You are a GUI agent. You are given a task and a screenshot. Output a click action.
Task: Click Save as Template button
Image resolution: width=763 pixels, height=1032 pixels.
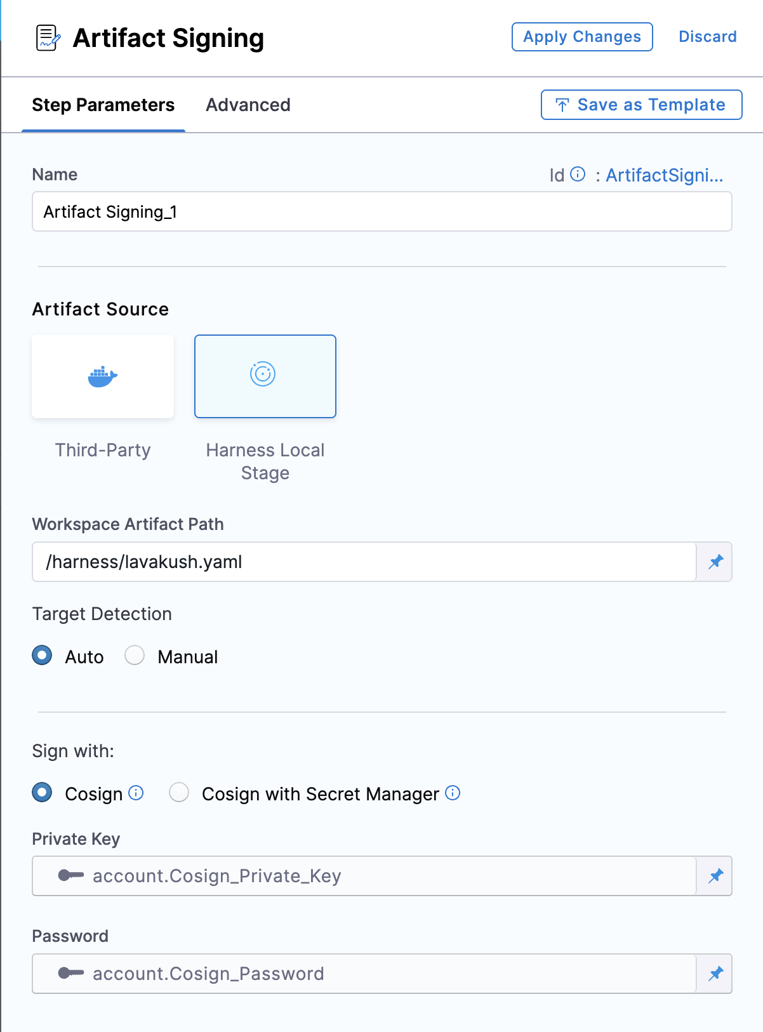click(641, 105)
